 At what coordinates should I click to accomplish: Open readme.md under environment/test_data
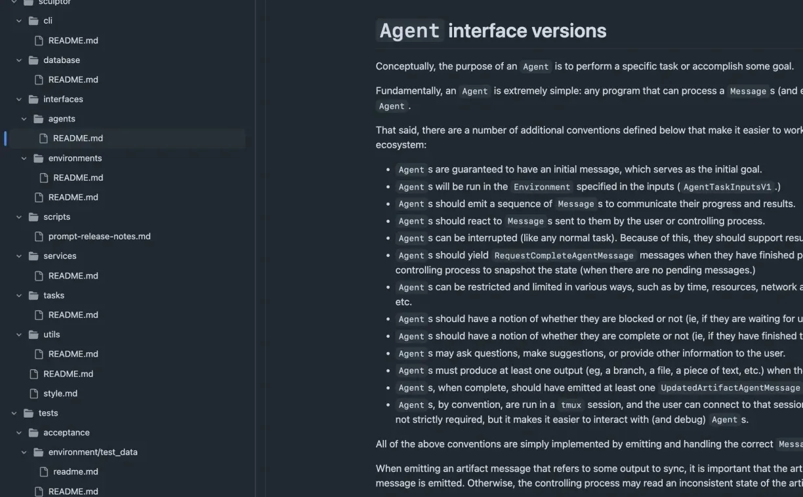75,472
